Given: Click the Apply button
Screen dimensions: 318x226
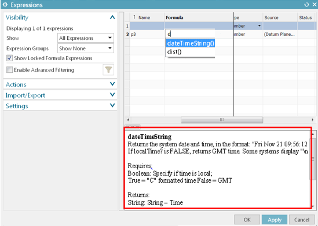Looking at the screenshot, I should click(275, 220).
